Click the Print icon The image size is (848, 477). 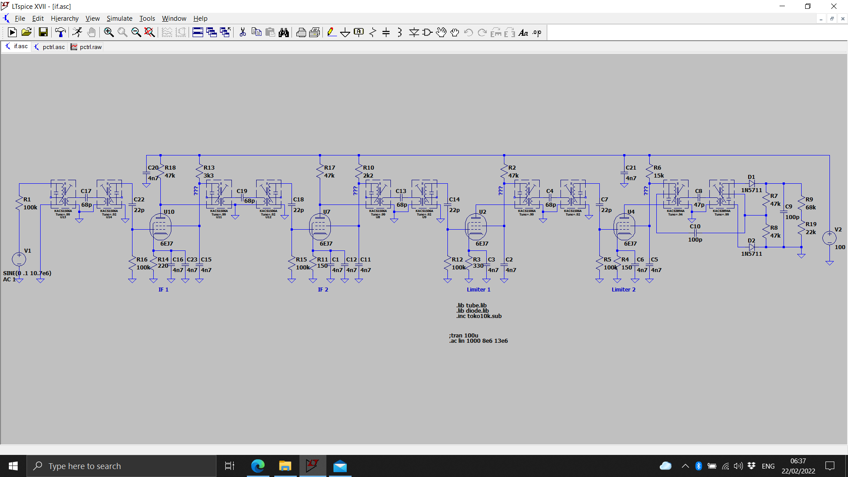click(x=301, y=32)
